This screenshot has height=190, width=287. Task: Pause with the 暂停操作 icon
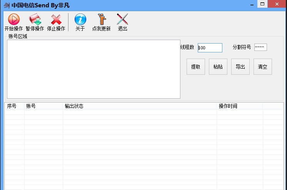click(x=35, y=19)
